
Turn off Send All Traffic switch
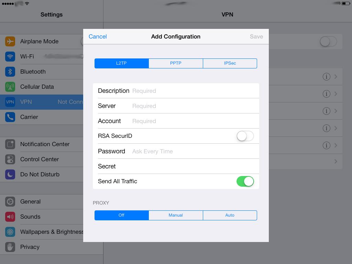coord(245,181)
